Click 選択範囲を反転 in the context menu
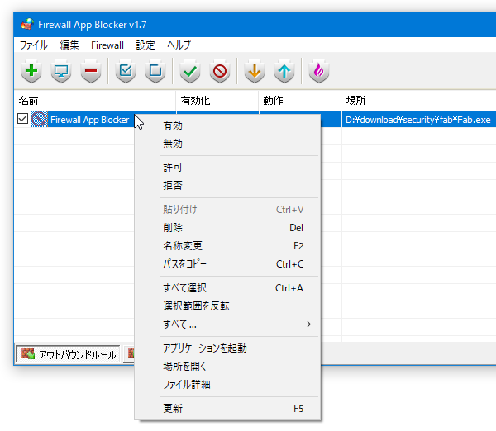496x431 pixels. [227, 305]
